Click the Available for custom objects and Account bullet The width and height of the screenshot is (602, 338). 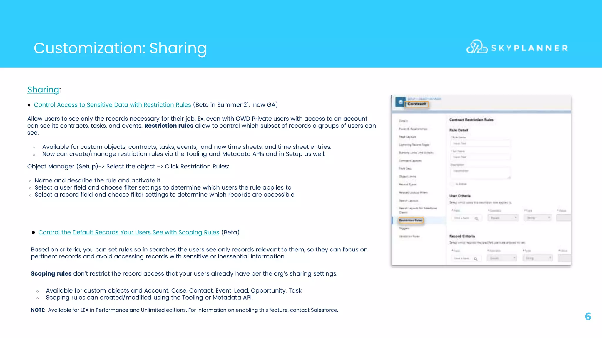point(174,291)
